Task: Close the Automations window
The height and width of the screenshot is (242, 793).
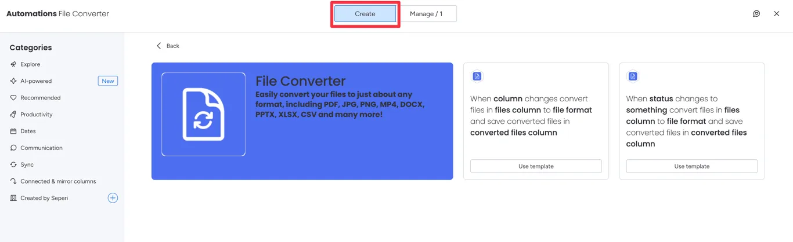Action: click(x=777, y=14)
